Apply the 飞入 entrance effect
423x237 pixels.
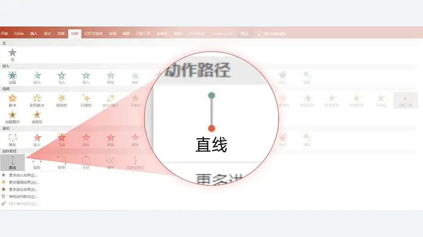tap(61, 78)
